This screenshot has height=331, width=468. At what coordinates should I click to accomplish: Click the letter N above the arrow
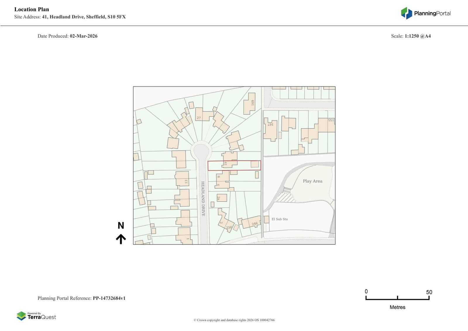pos(121,225)
